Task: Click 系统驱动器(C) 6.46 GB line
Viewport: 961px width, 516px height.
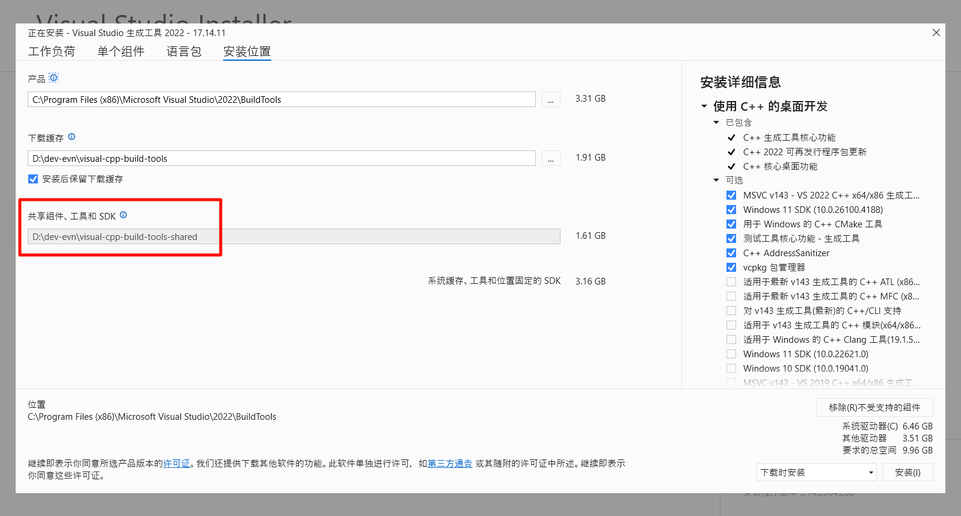Action: [x=888, y=426]
